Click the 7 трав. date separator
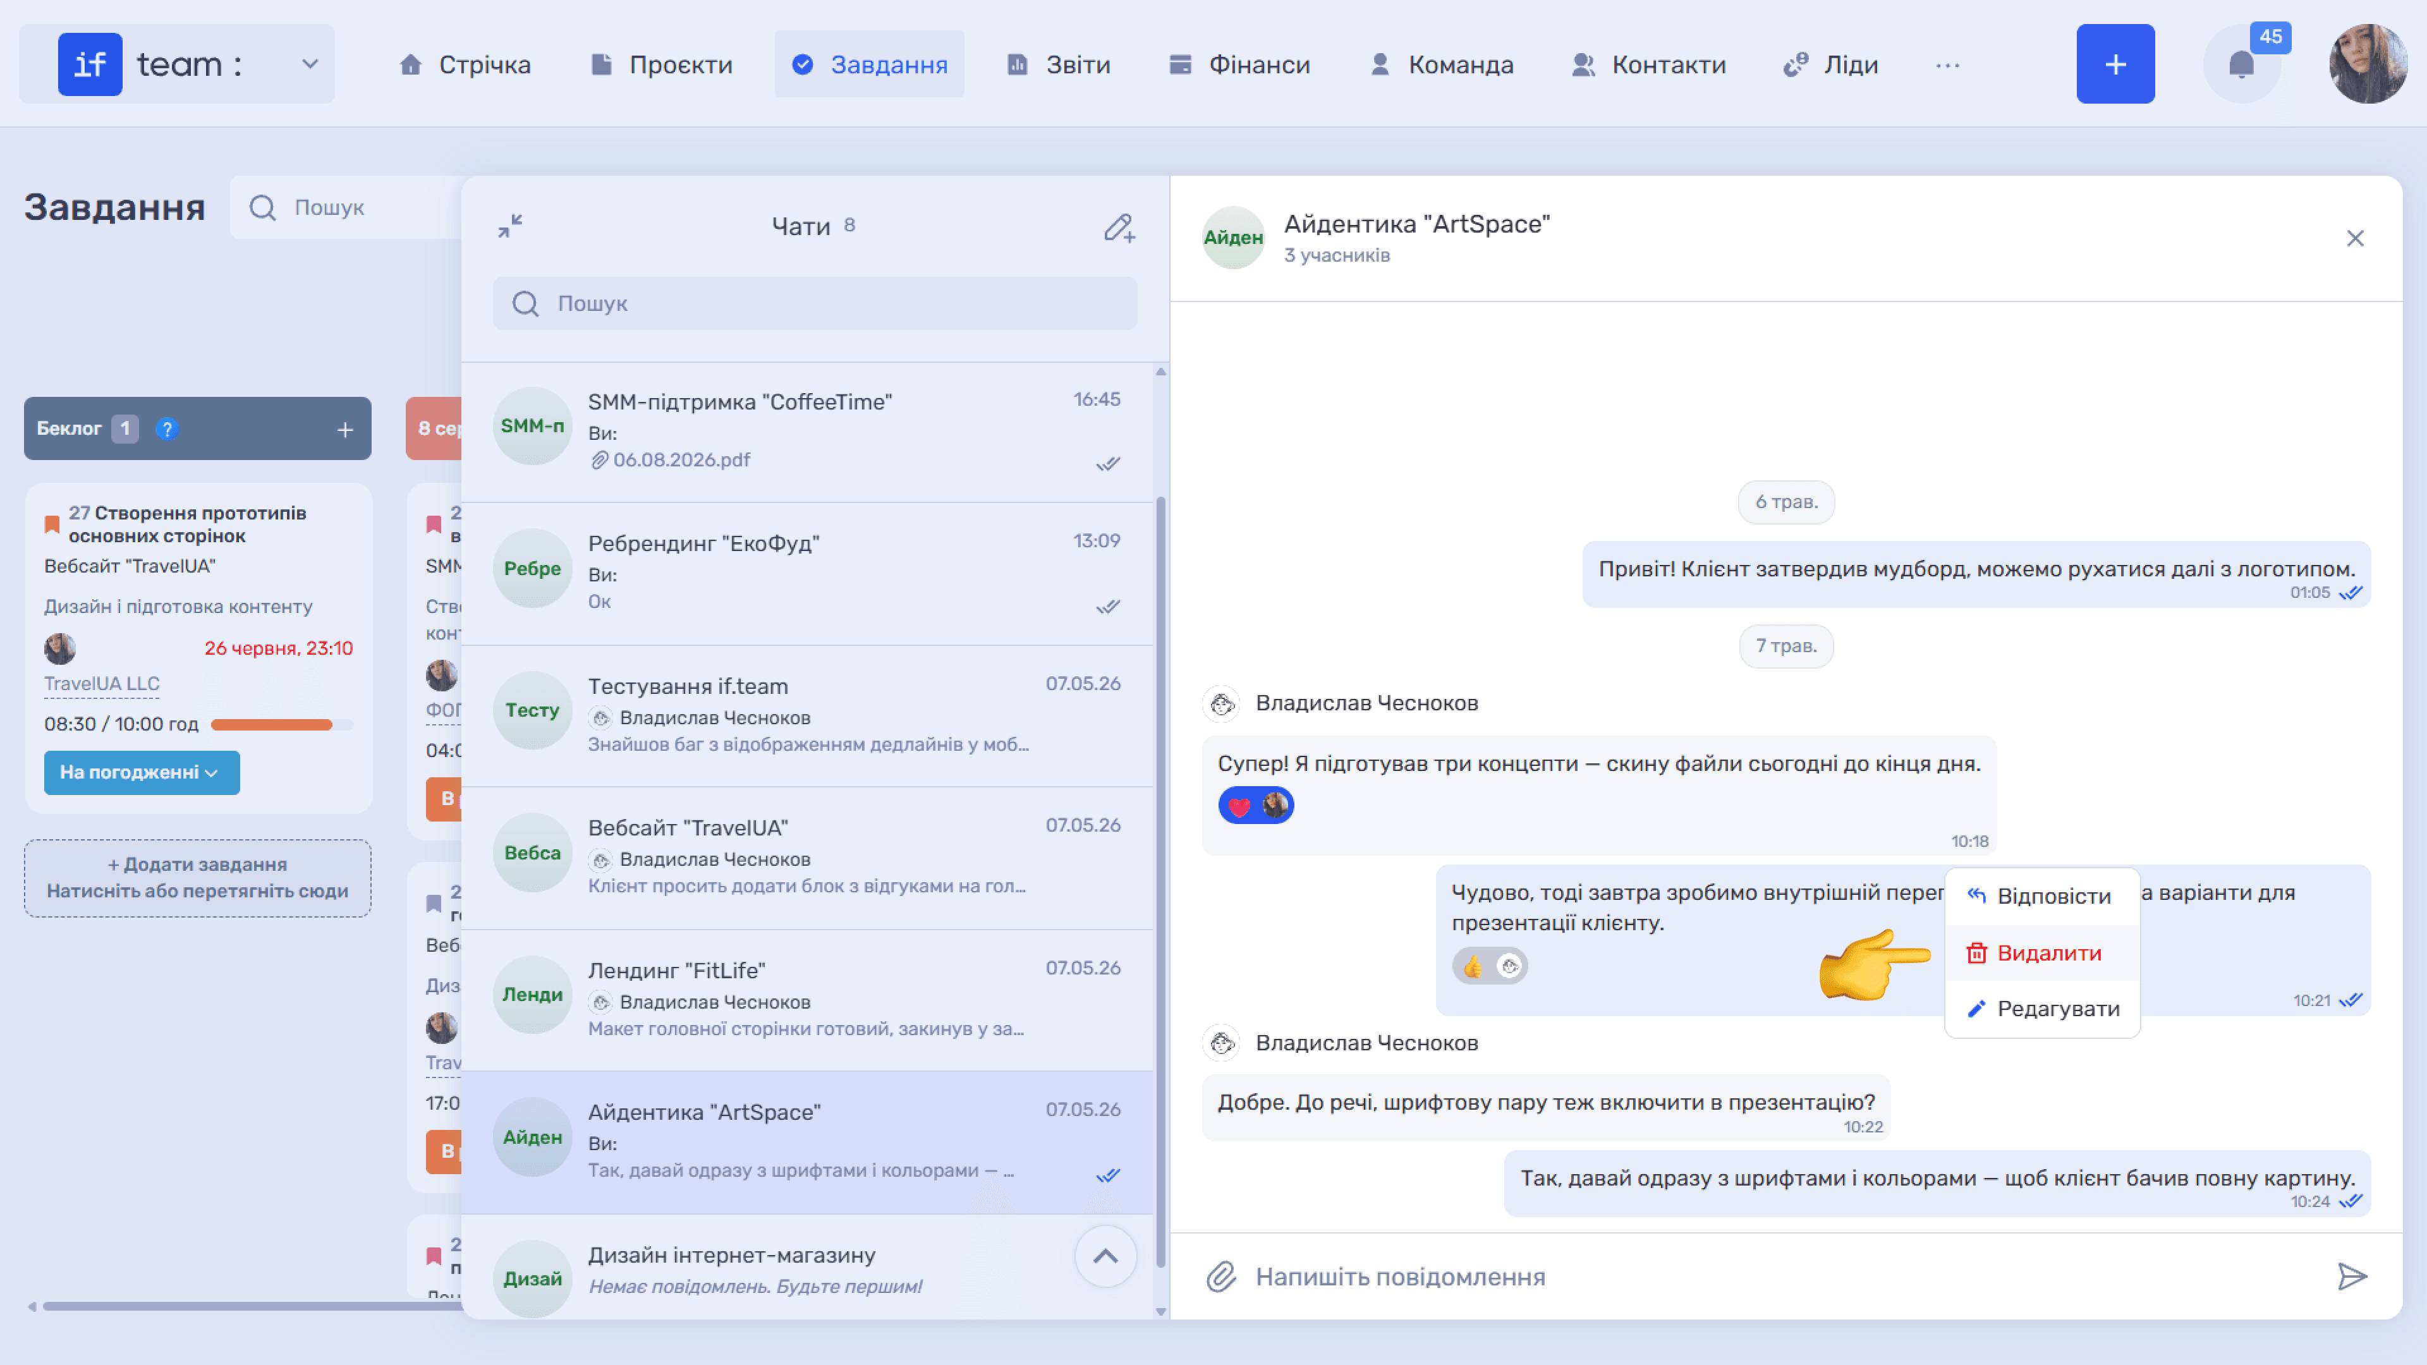Viewport: 2427px width, 1365px height. pos(1786,646)
